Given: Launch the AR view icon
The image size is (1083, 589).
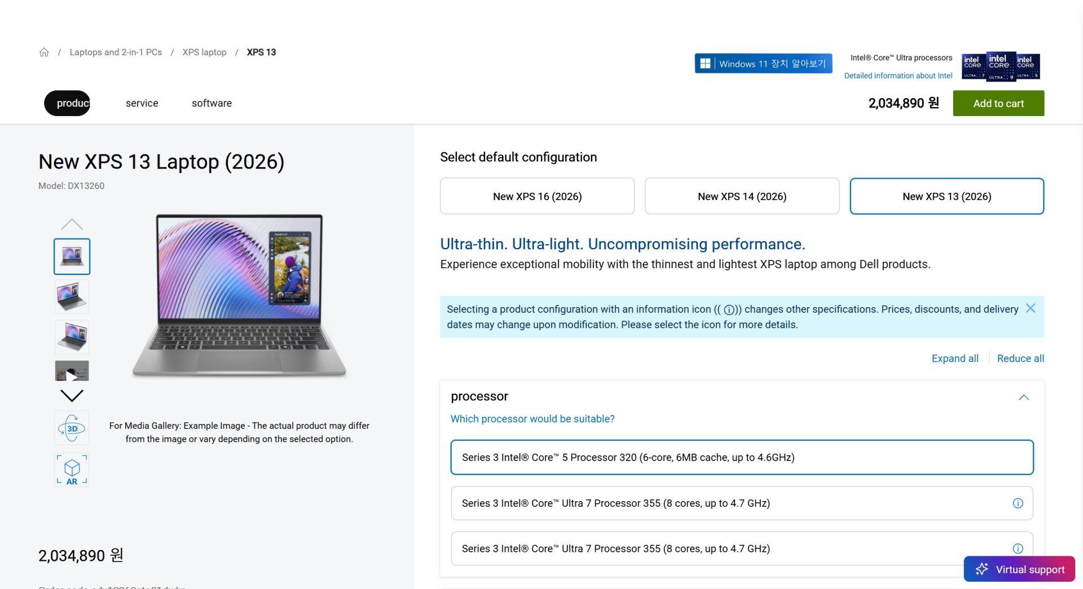Looking at the screenshot, I should click(x=72, y=470).
